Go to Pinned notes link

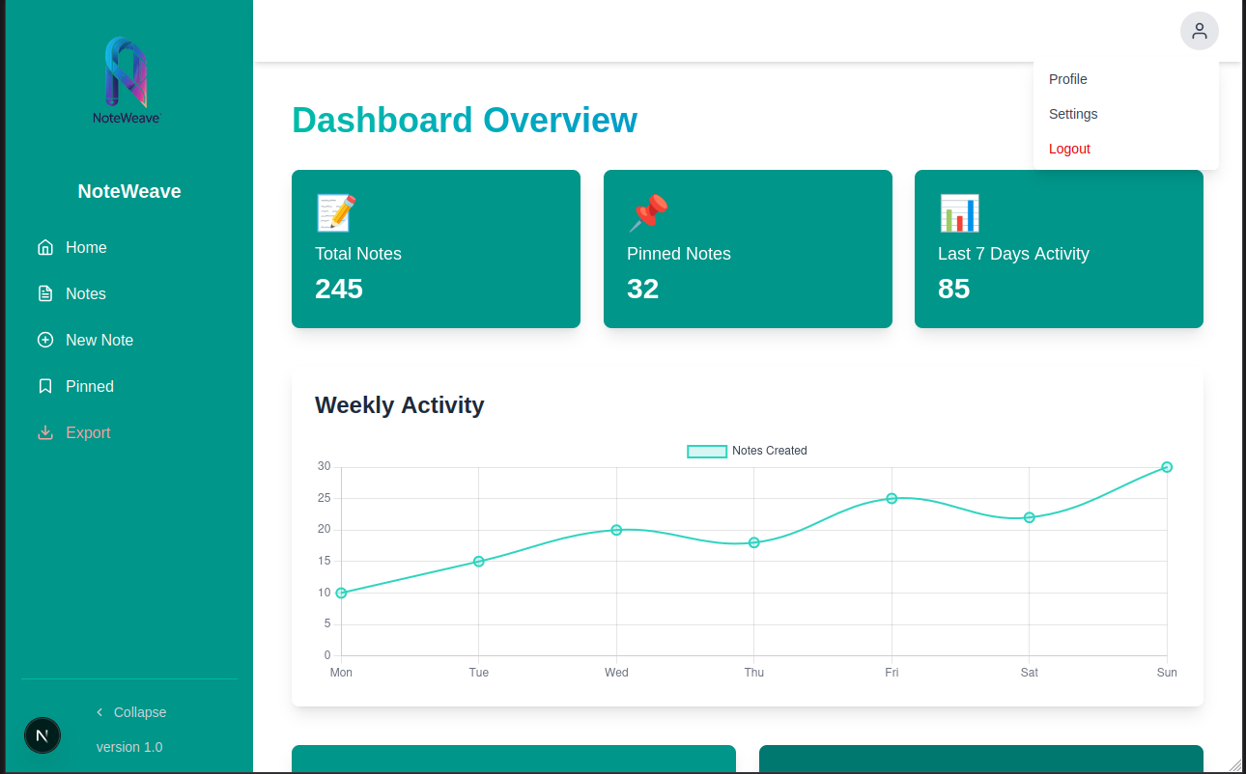90,386
